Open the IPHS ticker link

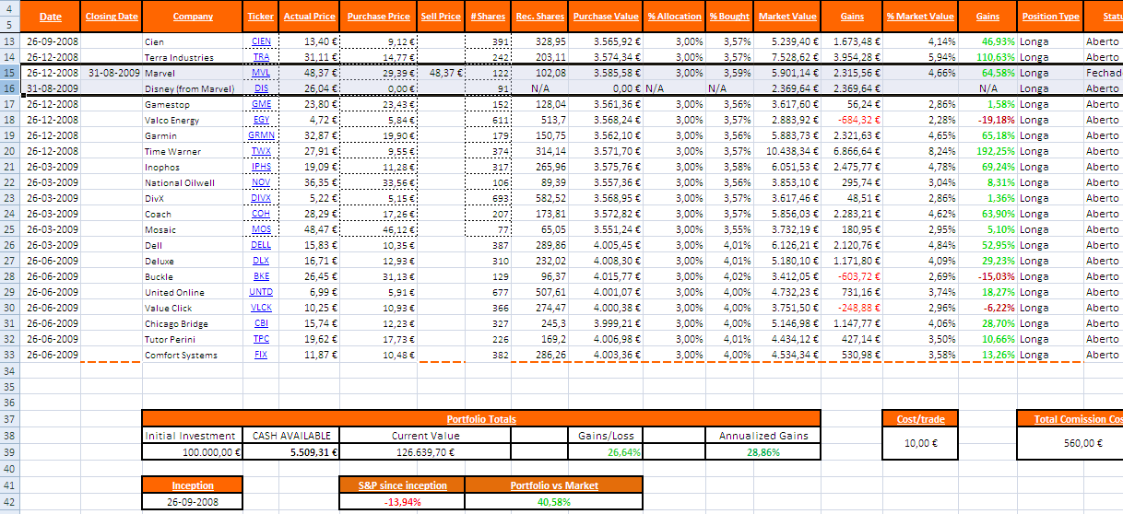click(x=261, y=167)
